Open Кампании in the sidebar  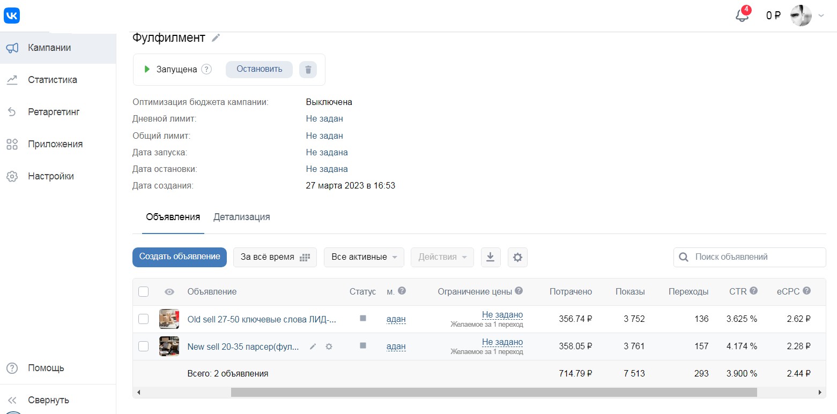[x=58, y=48]
